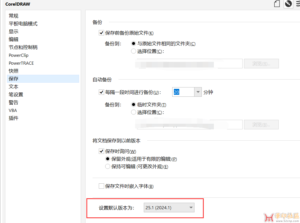Enable 保存文件时嵌入字体 checkbox
This screenshot has width=300, height=223.
coord(101,186)
